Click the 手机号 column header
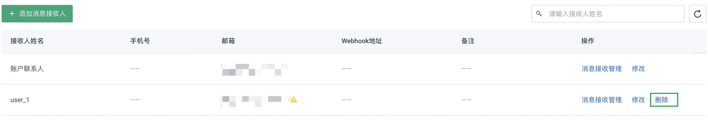This screenshot has width=708, height=125. click(x=140, y=41)
